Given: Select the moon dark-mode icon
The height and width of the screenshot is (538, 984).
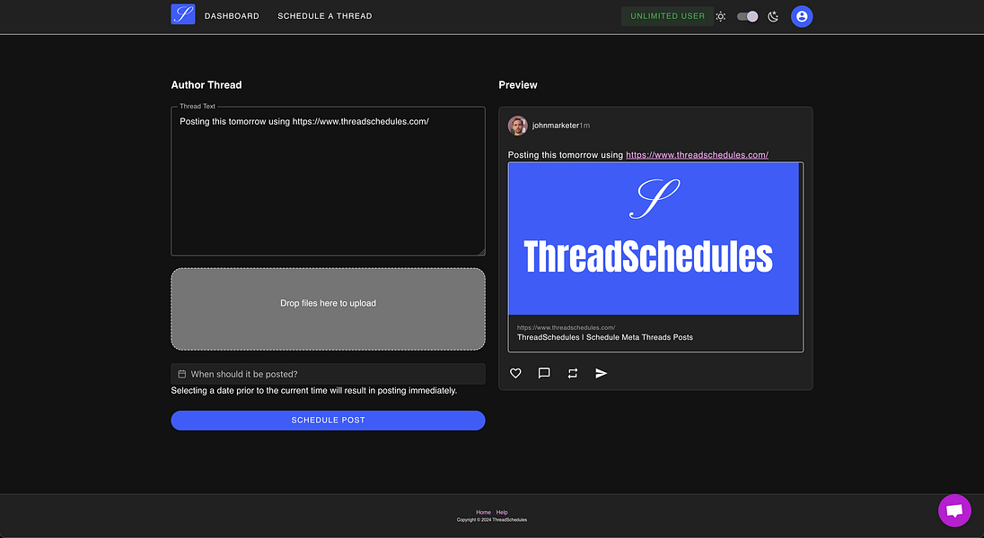Looking at the screenshot, I should [773, 16].
